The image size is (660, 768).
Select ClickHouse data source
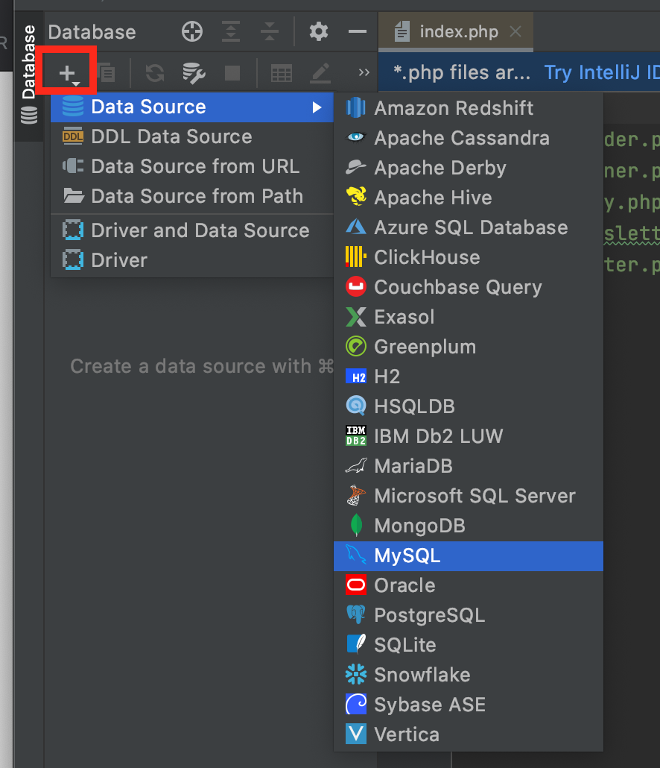coord(469,258)
